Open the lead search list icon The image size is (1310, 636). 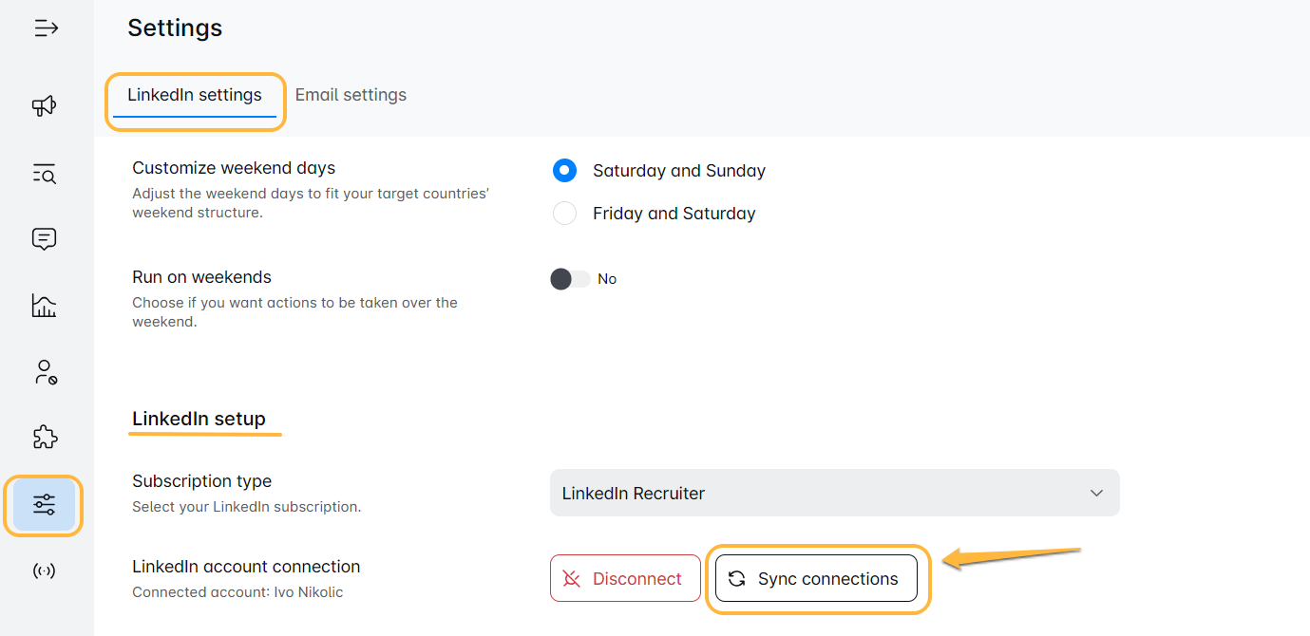(x=45, y=173)
